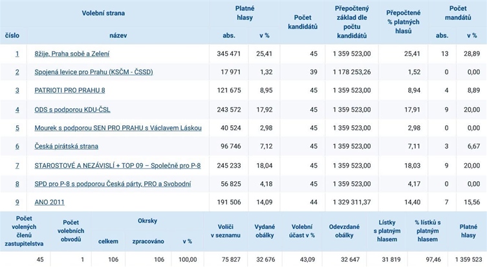The height and width of the screenshot is (267, 487).
Task: Open the 8žije, Praha sobě a Zelení link
Action: click(72, 54)
